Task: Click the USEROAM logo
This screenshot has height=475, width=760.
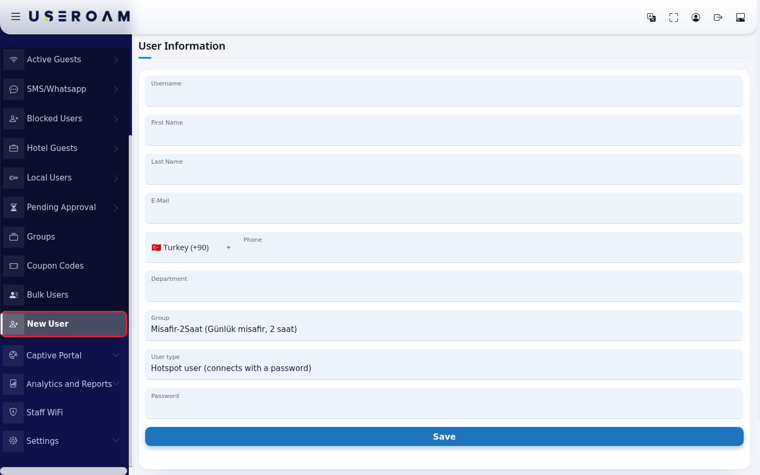Action: pyautogui.click(x=79, y=16)
